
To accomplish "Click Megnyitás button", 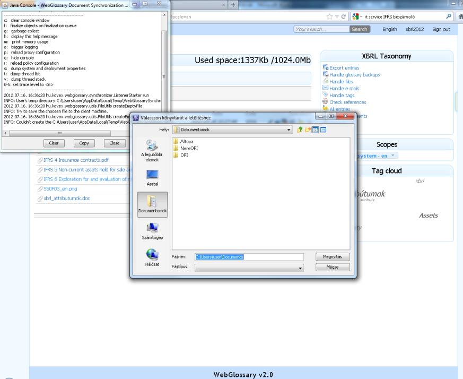I will pyautogui.click(x=333, y=256).
